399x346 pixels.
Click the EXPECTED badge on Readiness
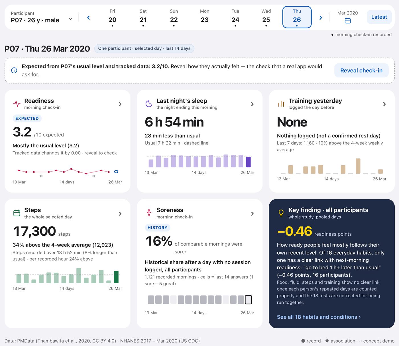(27, 118)
